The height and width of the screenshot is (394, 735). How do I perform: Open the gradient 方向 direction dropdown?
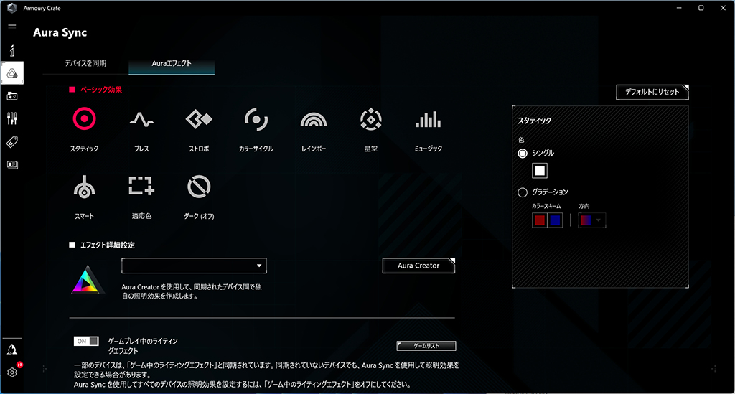click(x=592, y=220)
